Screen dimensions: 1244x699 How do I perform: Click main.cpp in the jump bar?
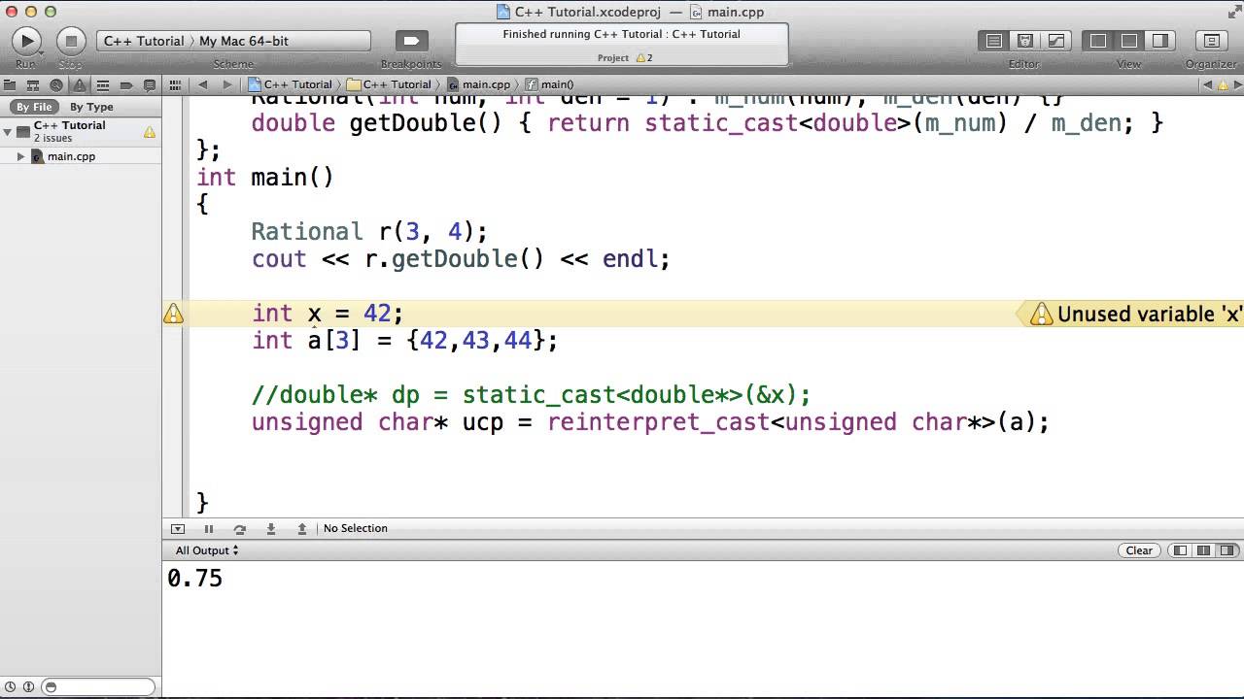pos(478,84)
